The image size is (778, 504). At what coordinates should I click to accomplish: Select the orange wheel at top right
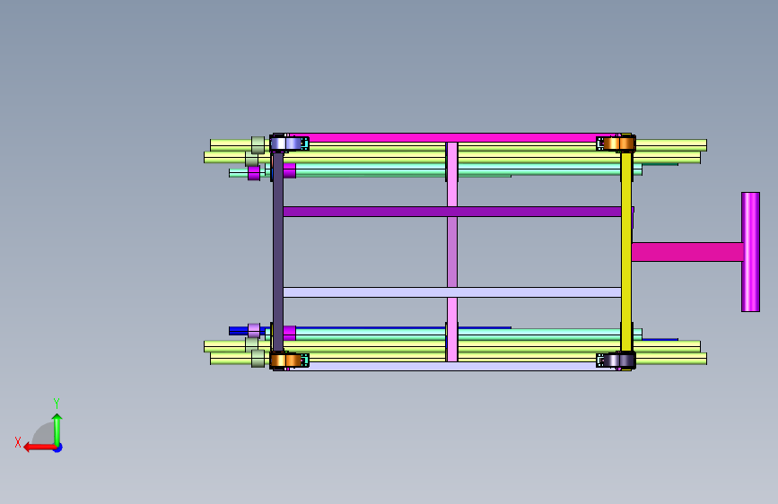pos(618,143)
